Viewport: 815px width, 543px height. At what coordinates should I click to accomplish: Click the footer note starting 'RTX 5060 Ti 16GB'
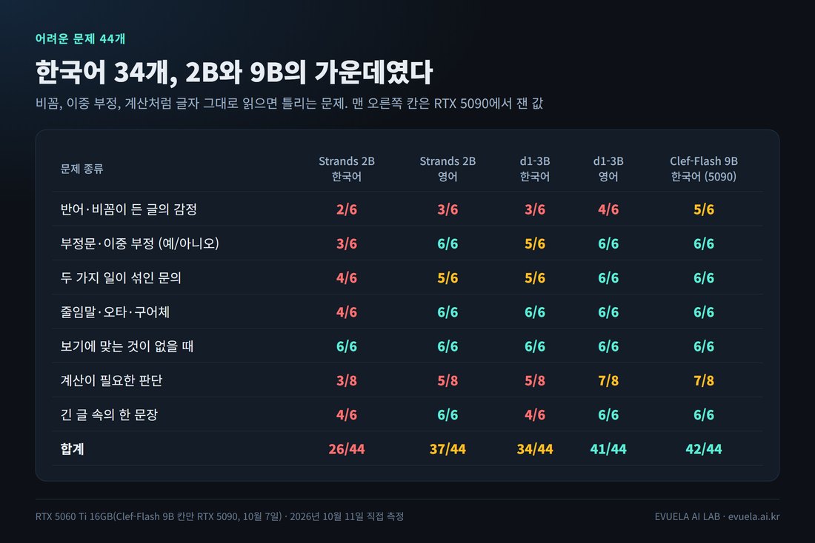coord(219,516)
